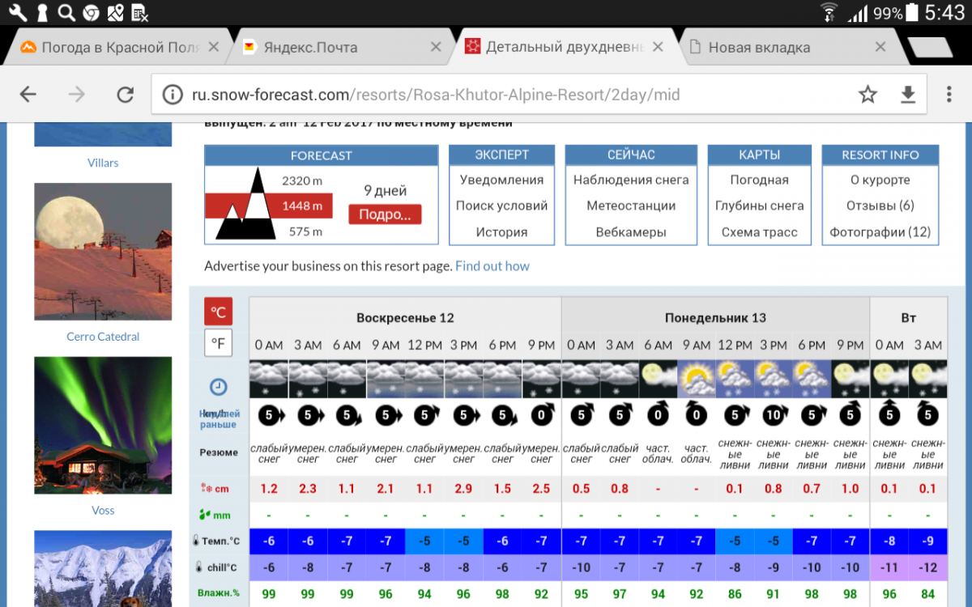Close the Детальный двухдневный tab
This screenshot has height=607, width=972.
tap(658, 47)
